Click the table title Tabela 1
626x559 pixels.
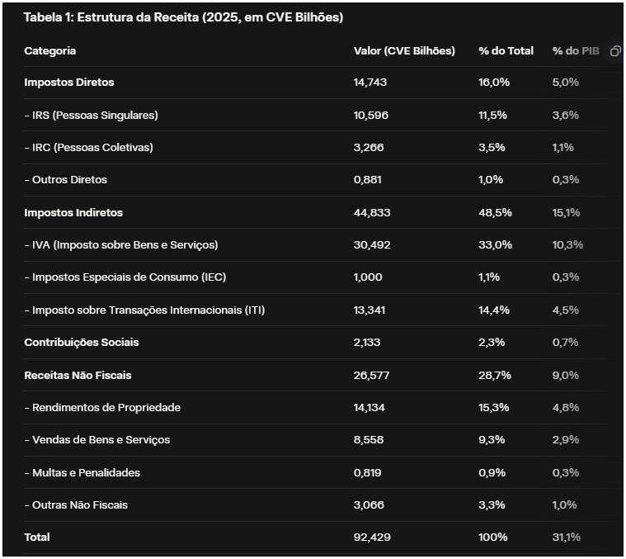tap(183, 17)
